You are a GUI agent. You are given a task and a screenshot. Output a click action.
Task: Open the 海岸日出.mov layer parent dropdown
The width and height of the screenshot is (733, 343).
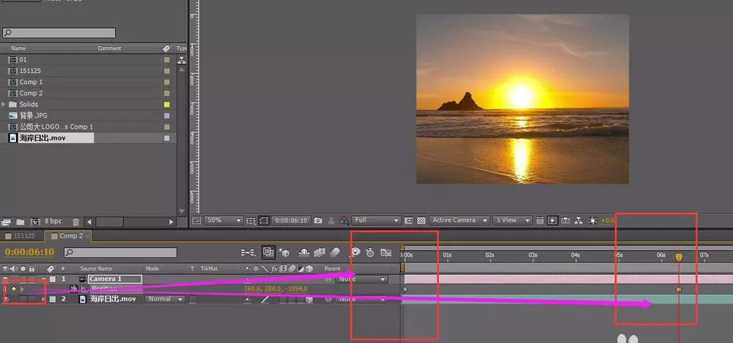click(362, 299)
